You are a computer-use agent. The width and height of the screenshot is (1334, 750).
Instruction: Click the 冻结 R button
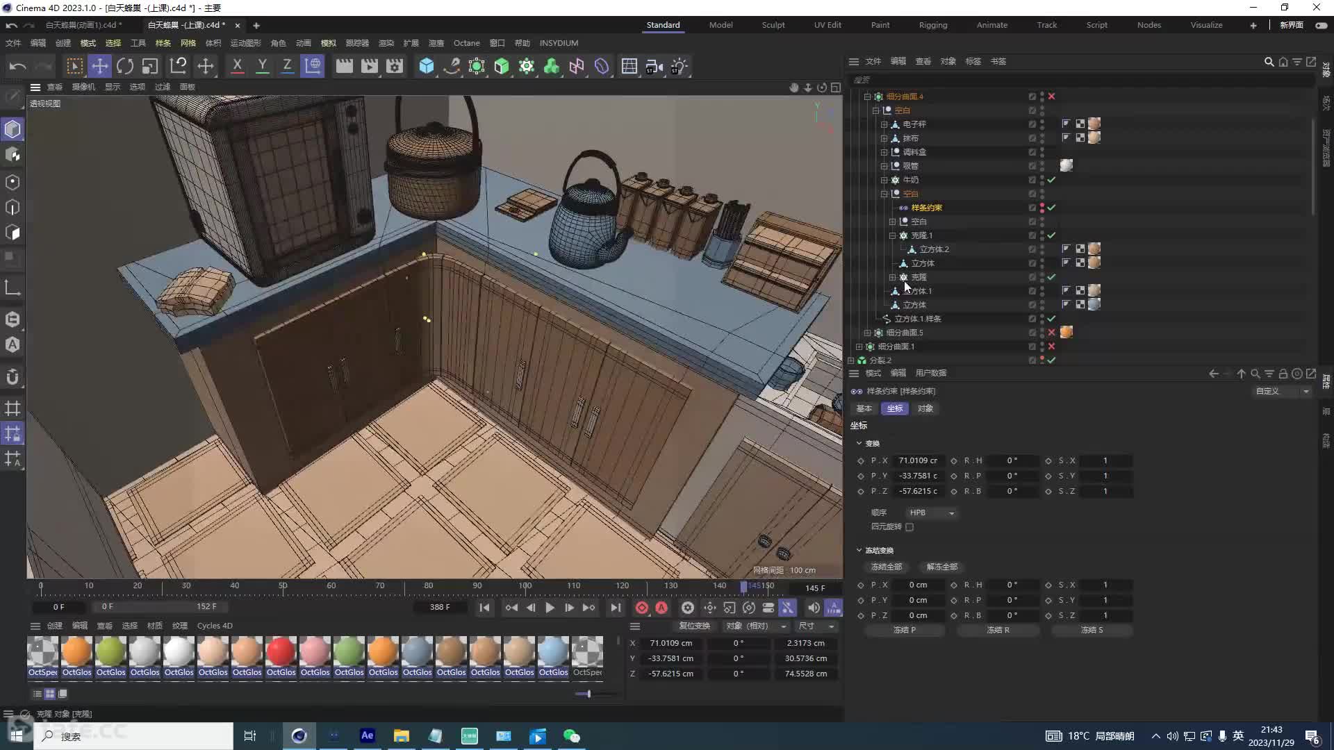[x=998, y=630]
